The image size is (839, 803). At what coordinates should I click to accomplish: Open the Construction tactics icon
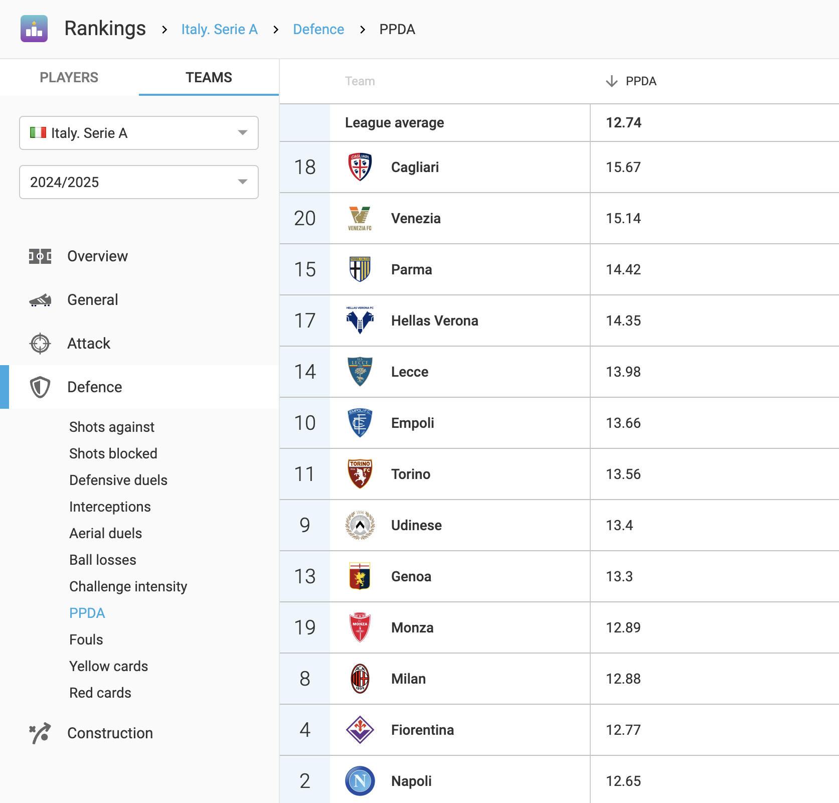40,733
